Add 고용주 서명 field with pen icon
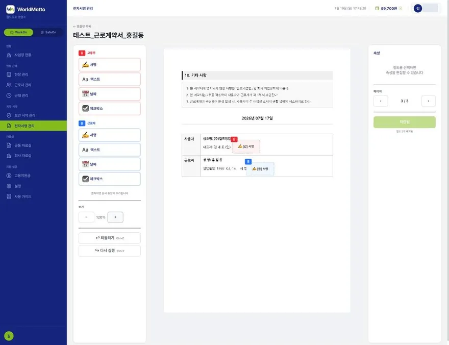449x345 pixels. click(109, 65)
